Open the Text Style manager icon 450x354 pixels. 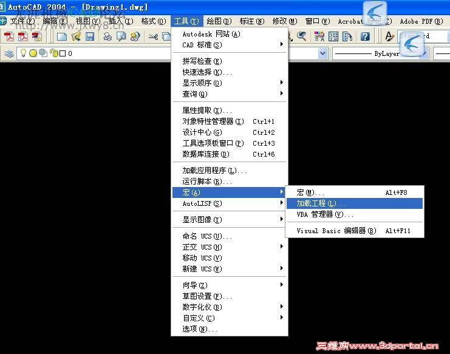pyautogui.click(x=389, y=36)
